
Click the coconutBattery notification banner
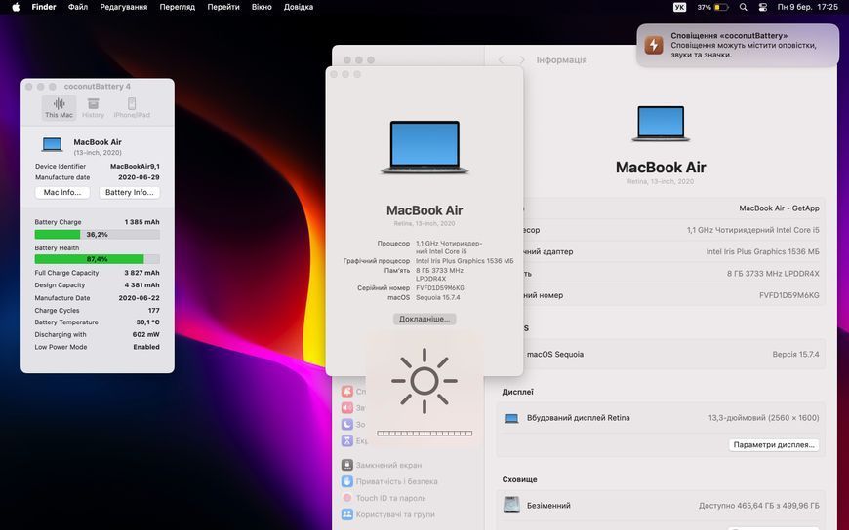pyautogui.click(x=738, y=46)
